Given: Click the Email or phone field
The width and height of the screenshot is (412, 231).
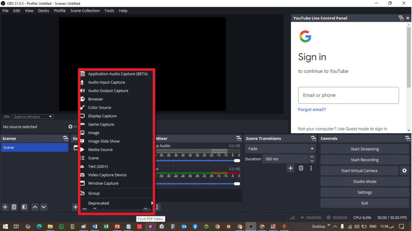Looking at the screenshot, I should pos(348,95).
